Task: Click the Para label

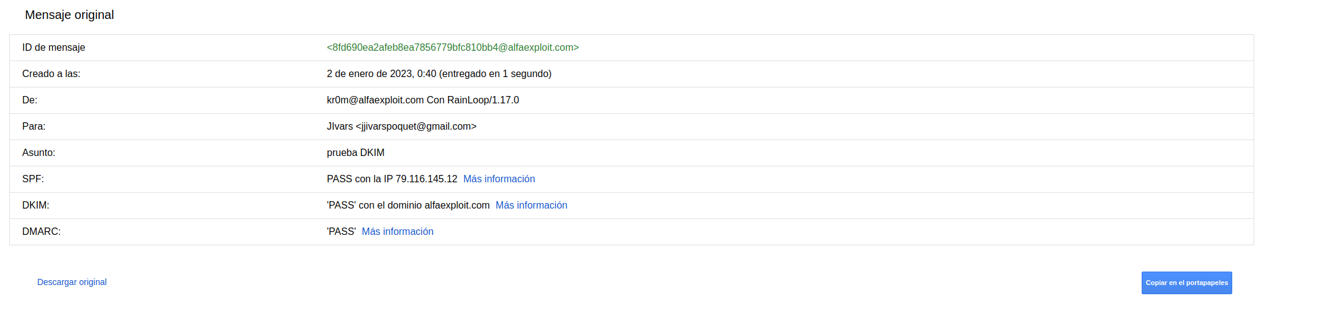Action: click(x=34, y=126)
